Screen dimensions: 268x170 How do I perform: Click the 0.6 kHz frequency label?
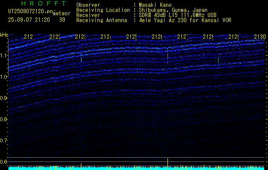click(x=3, y=161)
